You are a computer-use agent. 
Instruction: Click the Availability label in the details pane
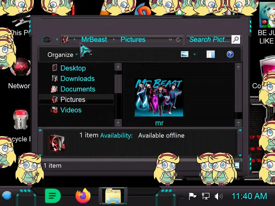(116, 135)
